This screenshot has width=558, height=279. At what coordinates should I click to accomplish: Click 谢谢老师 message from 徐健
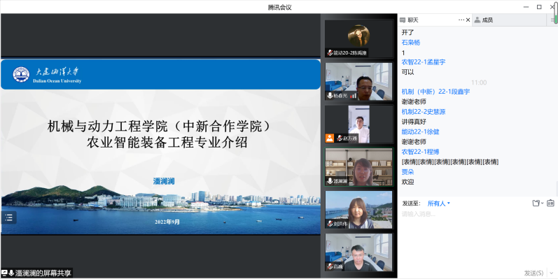pyautogui.click(x=414, y=142)
